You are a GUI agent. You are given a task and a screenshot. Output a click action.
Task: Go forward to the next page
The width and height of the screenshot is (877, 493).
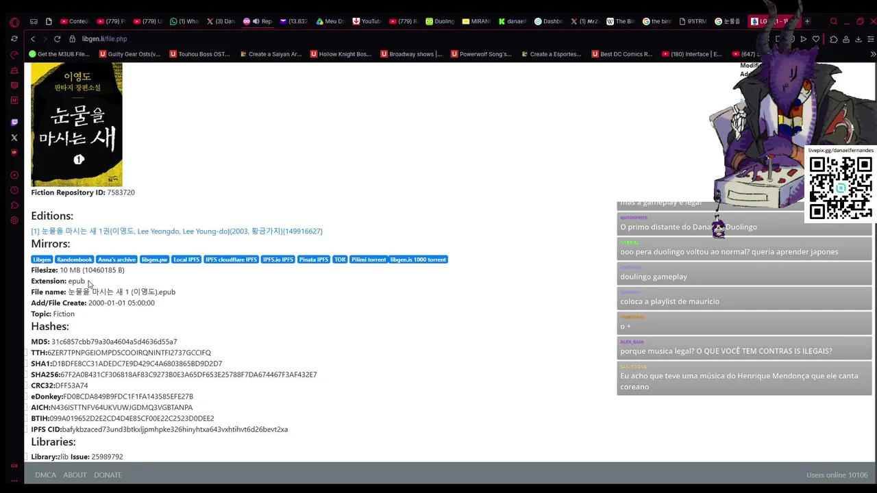tap(45, 39)
